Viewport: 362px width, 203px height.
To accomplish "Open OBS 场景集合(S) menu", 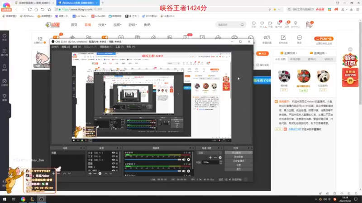I will (106, 47).
